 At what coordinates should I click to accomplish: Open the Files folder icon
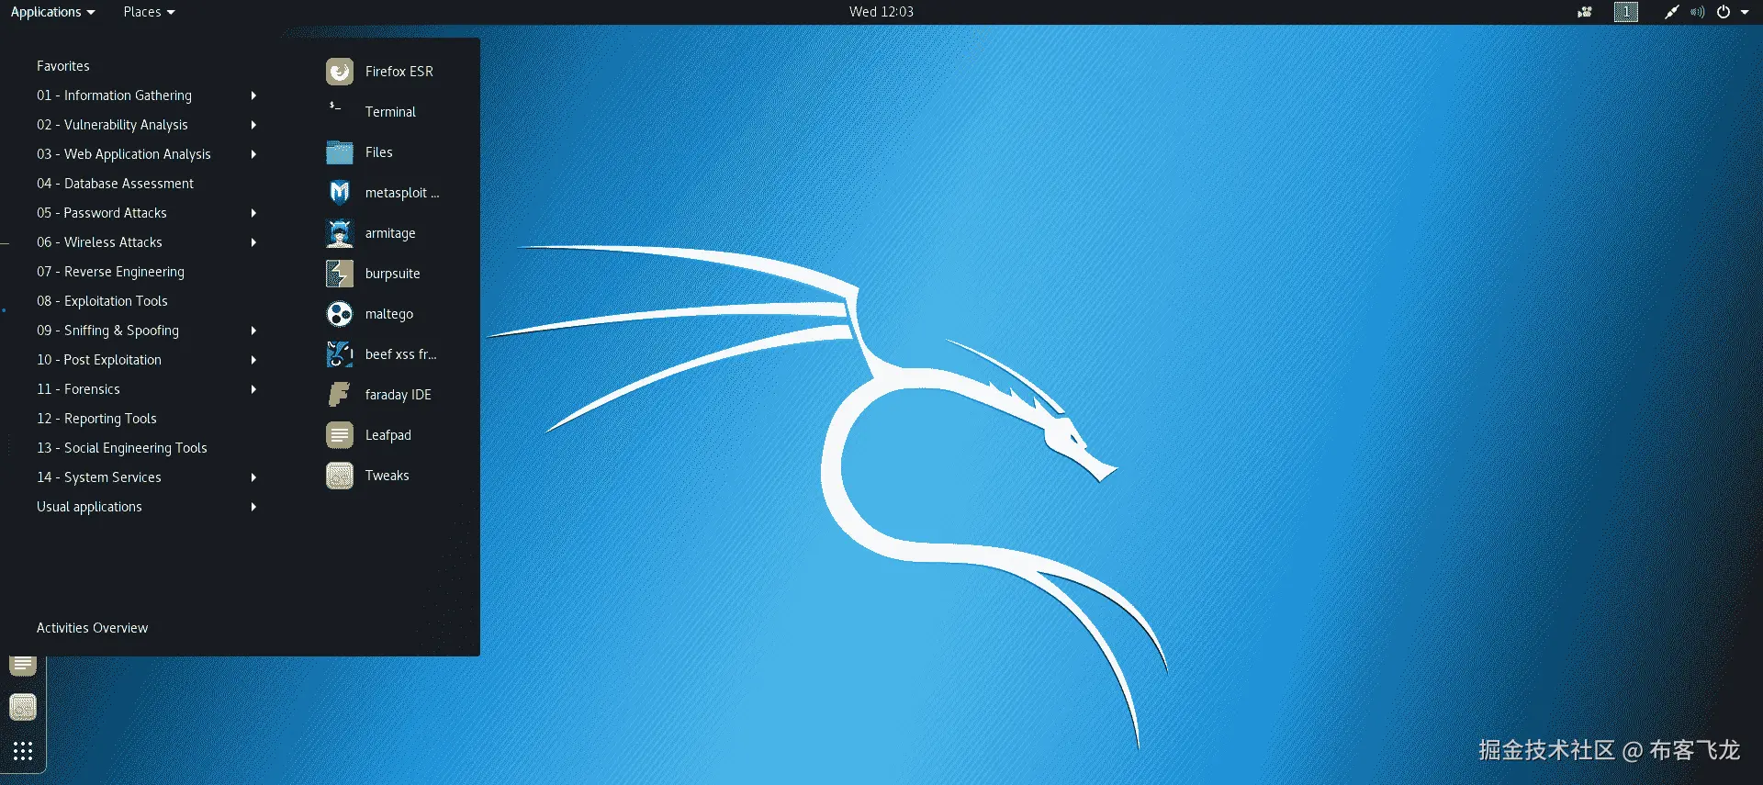(340, 152)
